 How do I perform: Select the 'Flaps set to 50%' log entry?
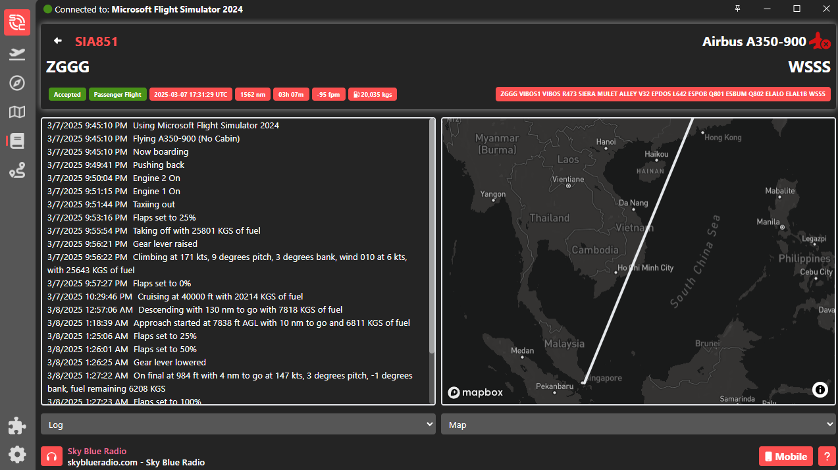[122, 349]
